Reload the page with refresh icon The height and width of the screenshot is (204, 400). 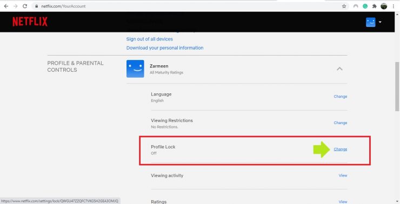pos(25,6)
